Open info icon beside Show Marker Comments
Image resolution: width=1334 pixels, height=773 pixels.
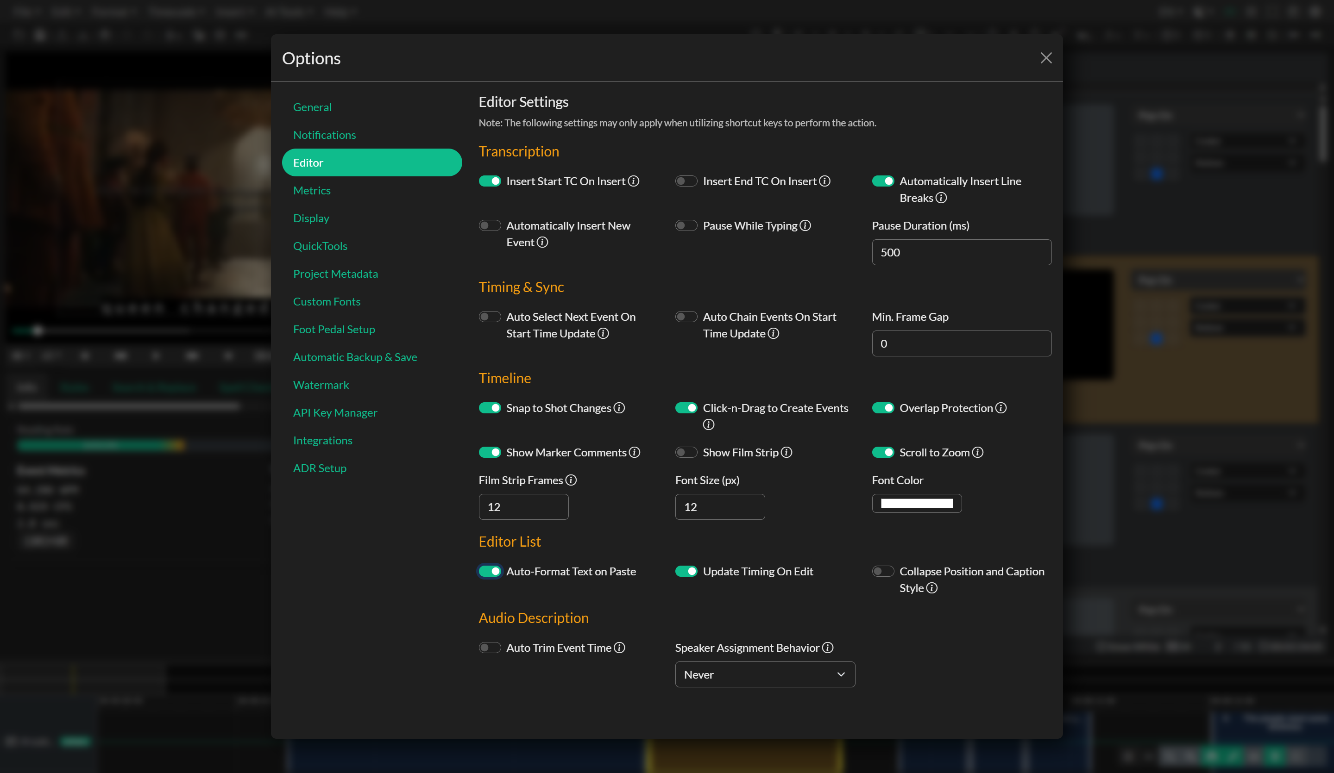(634, 452)
